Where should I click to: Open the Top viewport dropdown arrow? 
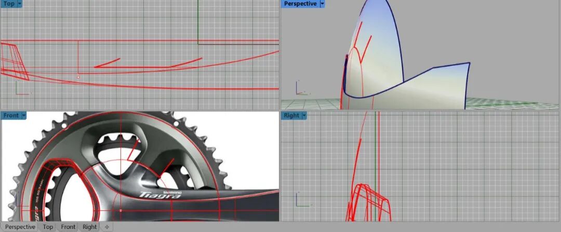tap(19, 4)
